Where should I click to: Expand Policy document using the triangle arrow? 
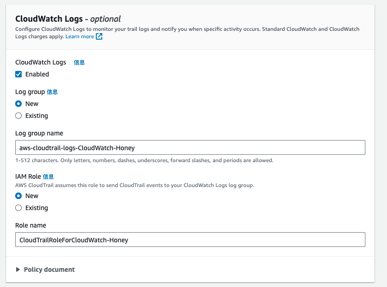(x=18, y=269)
